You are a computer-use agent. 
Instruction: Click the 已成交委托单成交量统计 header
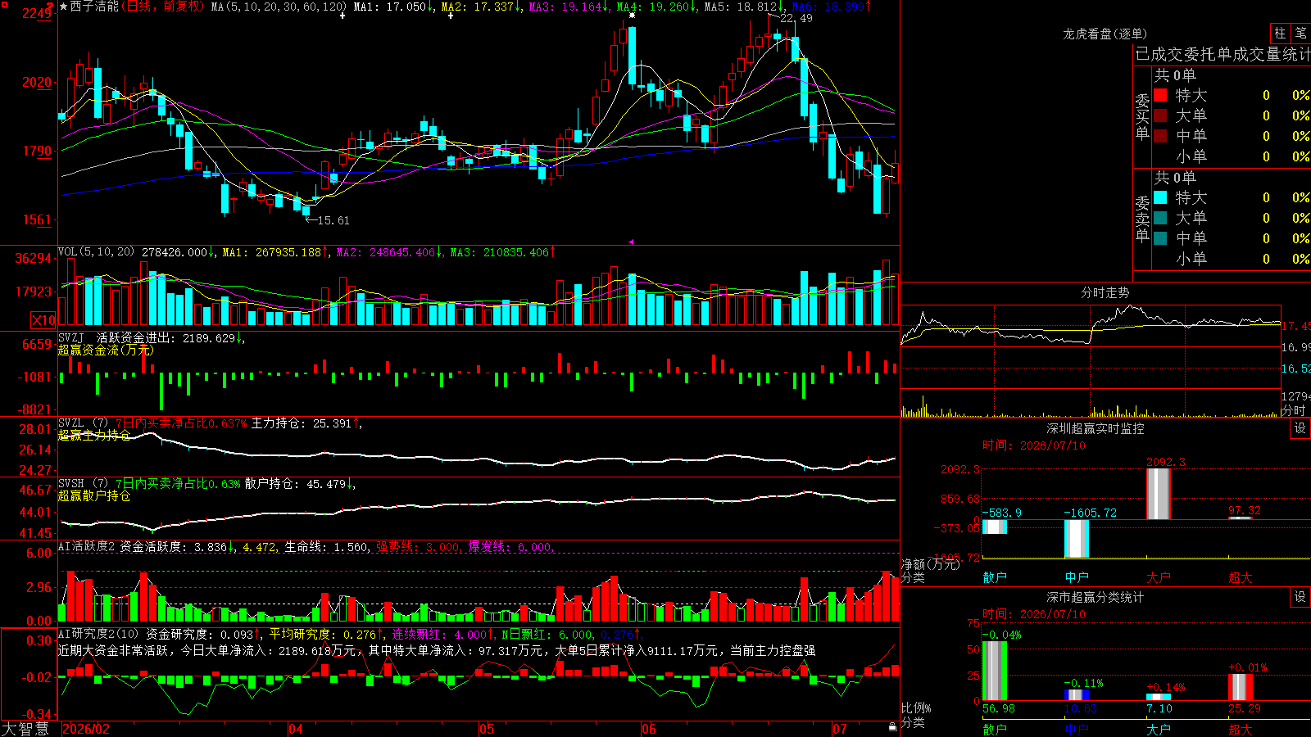tap(1223, 54)
